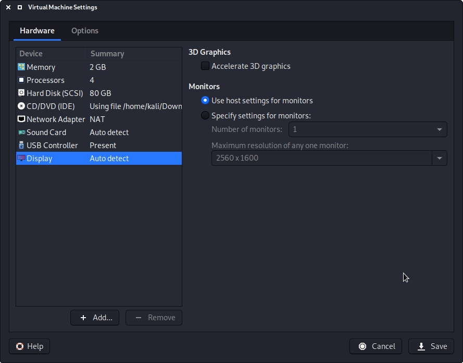This screenshot has height=363, width=463.
Task: Click the Display monitor icon
Action: pyautogui.click(x=21, y=159)
